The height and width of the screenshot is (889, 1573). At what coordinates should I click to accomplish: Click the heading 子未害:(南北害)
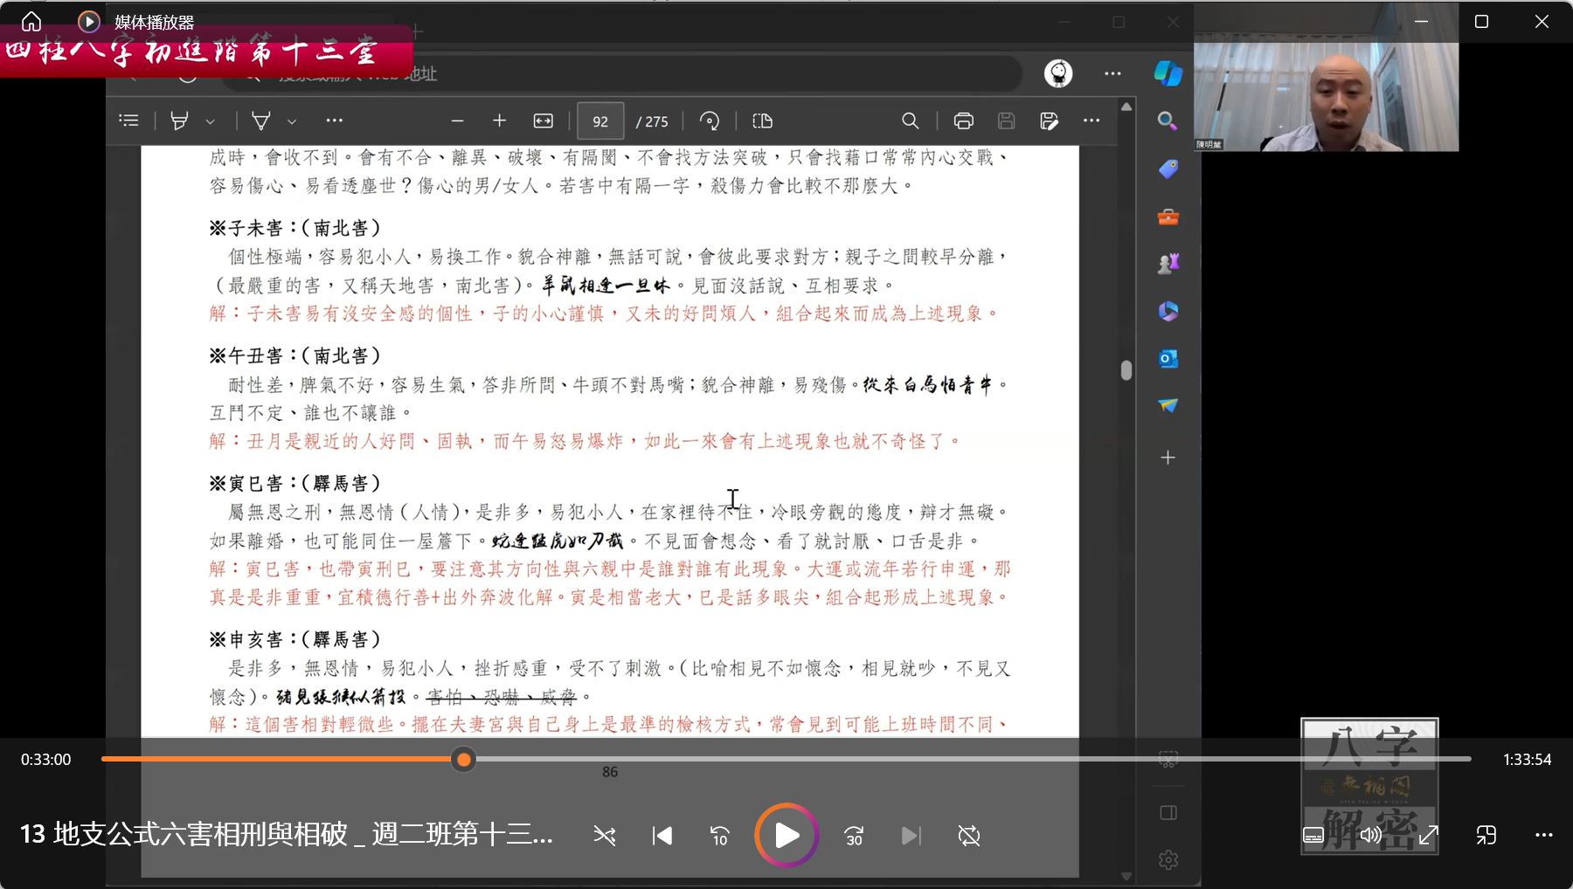296,229
